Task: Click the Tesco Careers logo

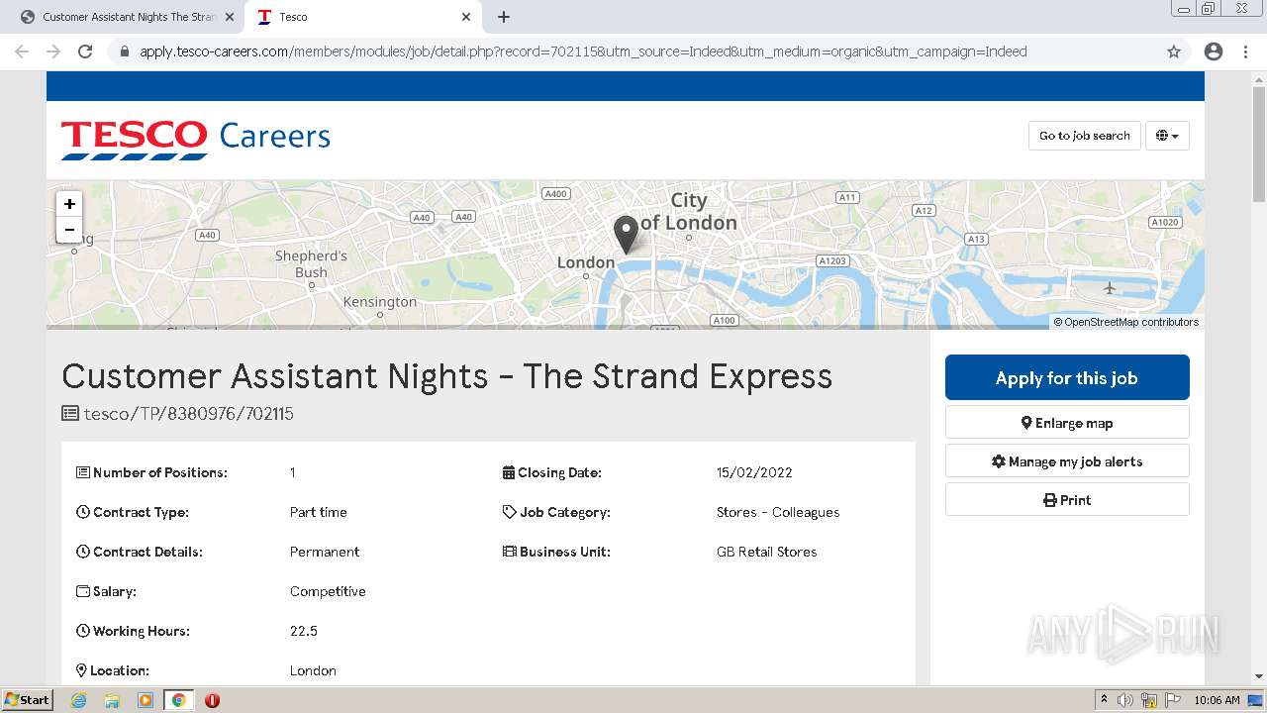Action: [196, 138]
